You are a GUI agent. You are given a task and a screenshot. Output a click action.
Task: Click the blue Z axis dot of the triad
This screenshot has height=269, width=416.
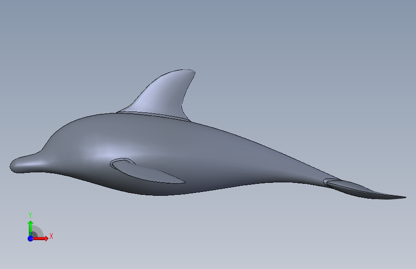[31, 238]
